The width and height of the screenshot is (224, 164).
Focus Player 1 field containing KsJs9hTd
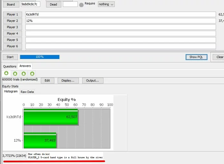coord(121,14)
